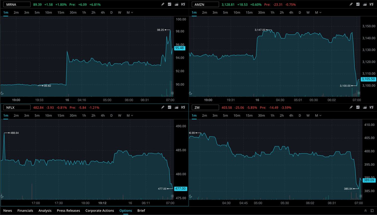
Task: Set AMZN chart to 4h interval
Action: point(291,13)
